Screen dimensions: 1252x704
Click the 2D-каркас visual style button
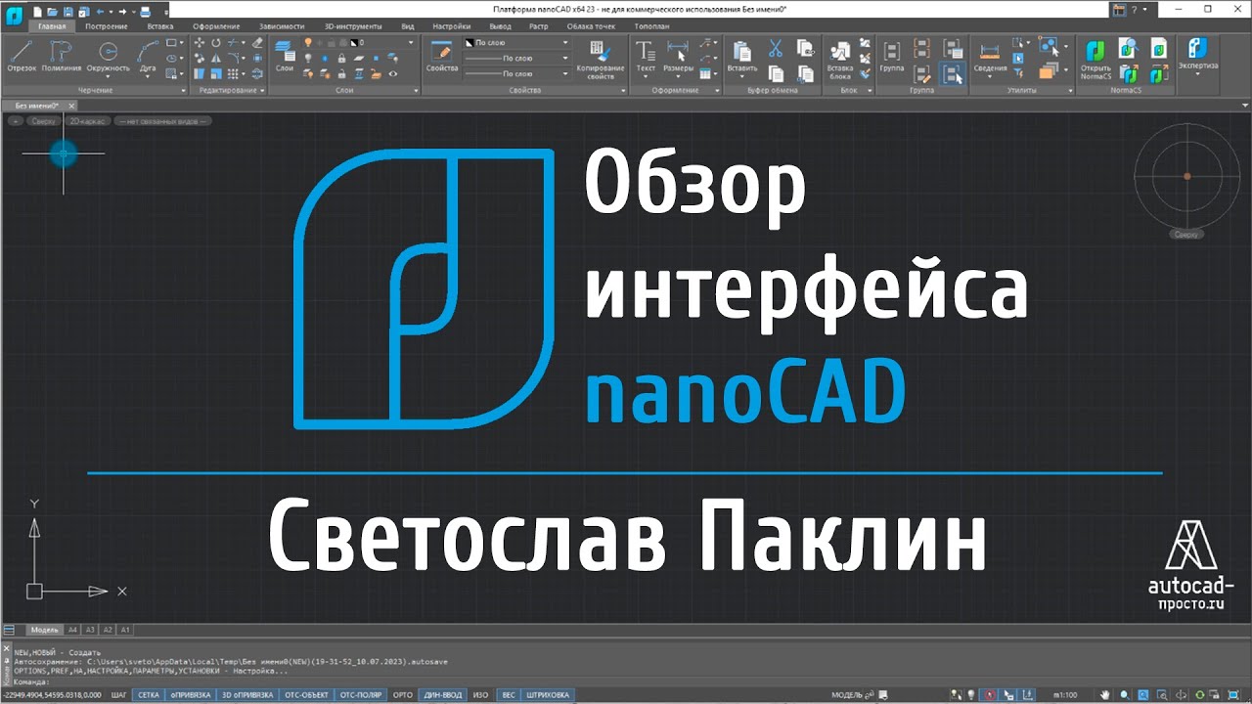[x=86, y=121]
